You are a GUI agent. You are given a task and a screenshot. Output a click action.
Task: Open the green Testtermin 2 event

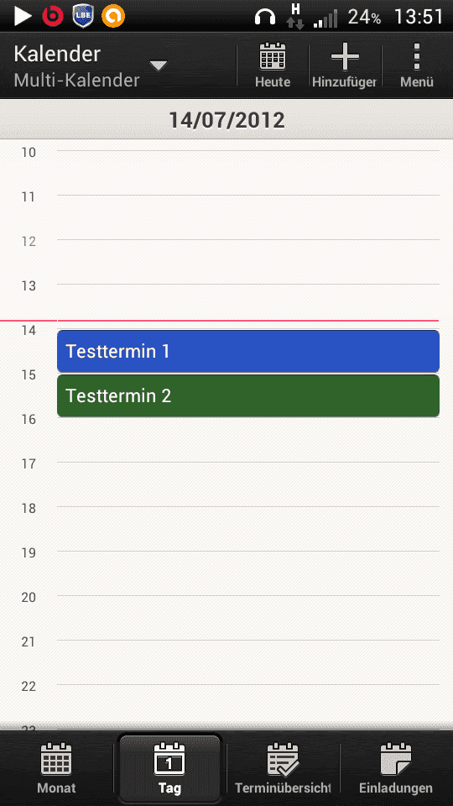[248, 395]
